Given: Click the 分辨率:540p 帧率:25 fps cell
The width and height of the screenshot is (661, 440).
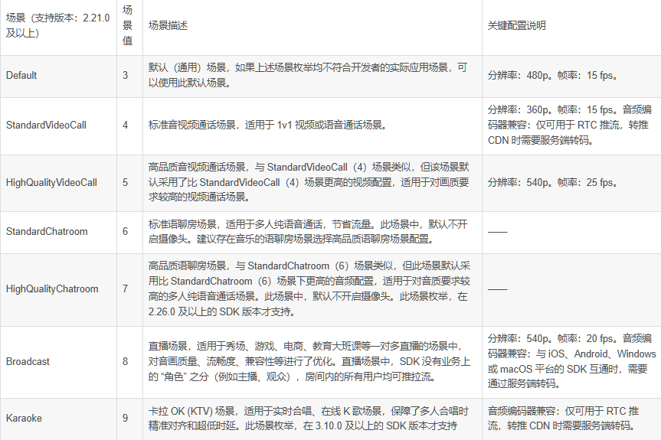Looking at the screenshot, I should coord(571,183).
